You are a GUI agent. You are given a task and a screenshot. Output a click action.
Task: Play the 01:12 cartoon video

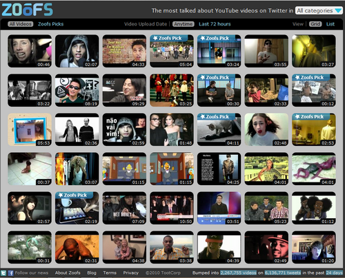point(314,208)
